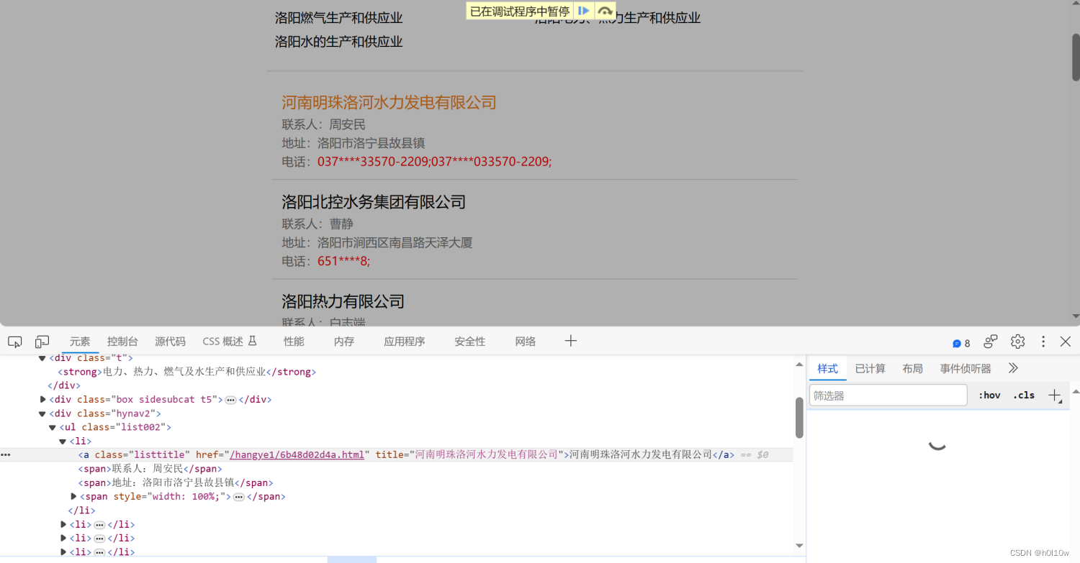Click page text 联系人：曹静
This screenshot has width=1080, height=563.
coord(318,224)
